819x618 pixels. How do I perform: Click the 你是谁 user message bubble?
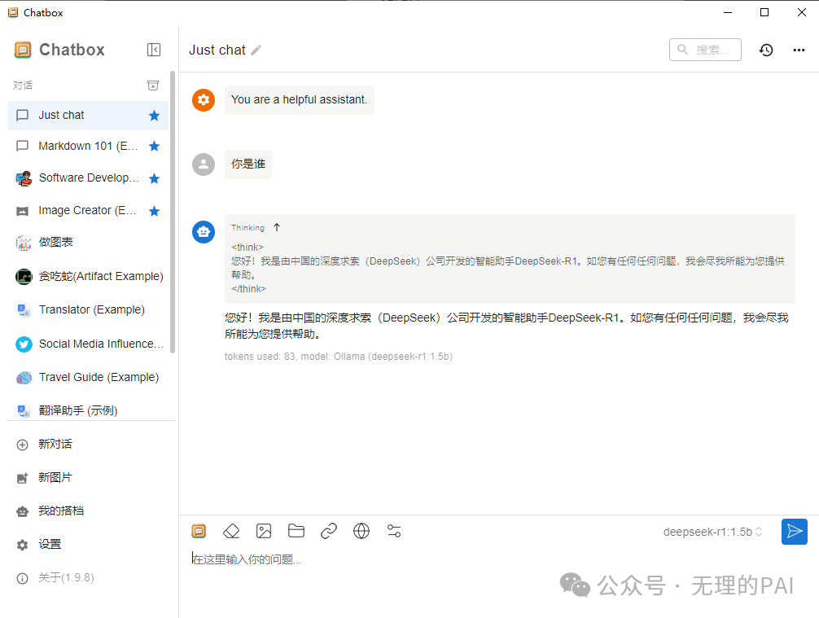(x=248, y=164)
